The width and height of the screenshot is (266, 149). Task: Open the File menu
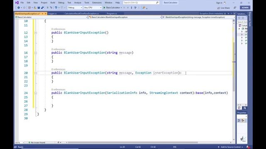[x=22, y=2]
